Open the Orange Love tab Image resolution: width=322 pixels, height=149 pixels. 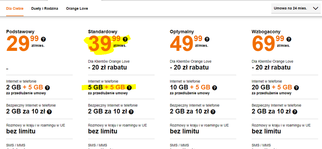(x=77, y=8)
